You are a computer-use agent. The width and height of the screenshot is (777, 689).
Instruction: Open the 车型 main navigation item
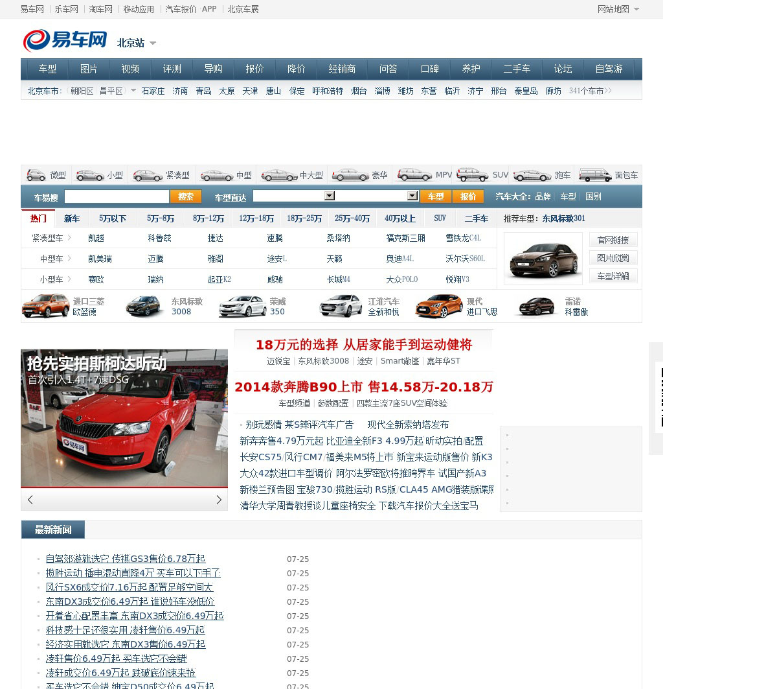click(47, 69)
